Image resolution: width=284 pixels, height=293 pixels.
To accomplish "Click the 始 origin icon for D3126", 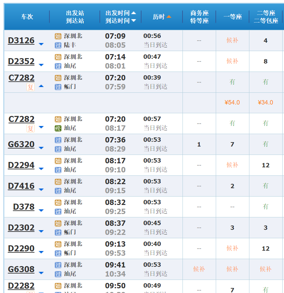I will 58,36.
